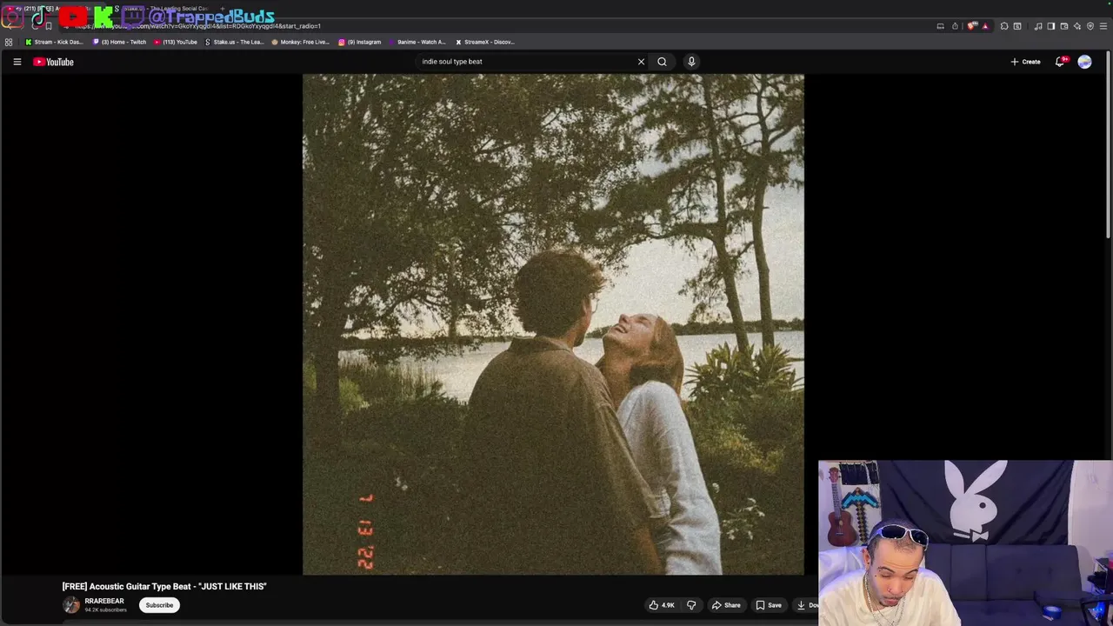
Task: Click the video player to pause
Action: click(x=553, y=323)
